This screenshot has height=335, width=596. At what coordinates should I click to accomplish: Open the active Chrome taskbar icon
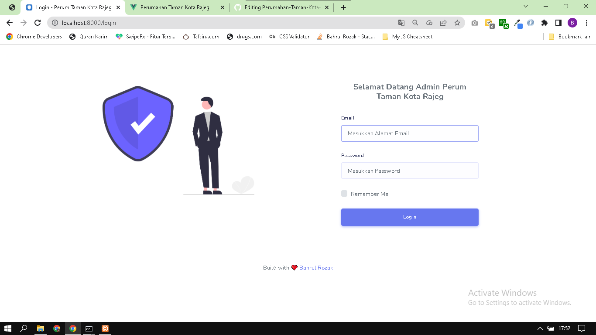tap(73, 328)
